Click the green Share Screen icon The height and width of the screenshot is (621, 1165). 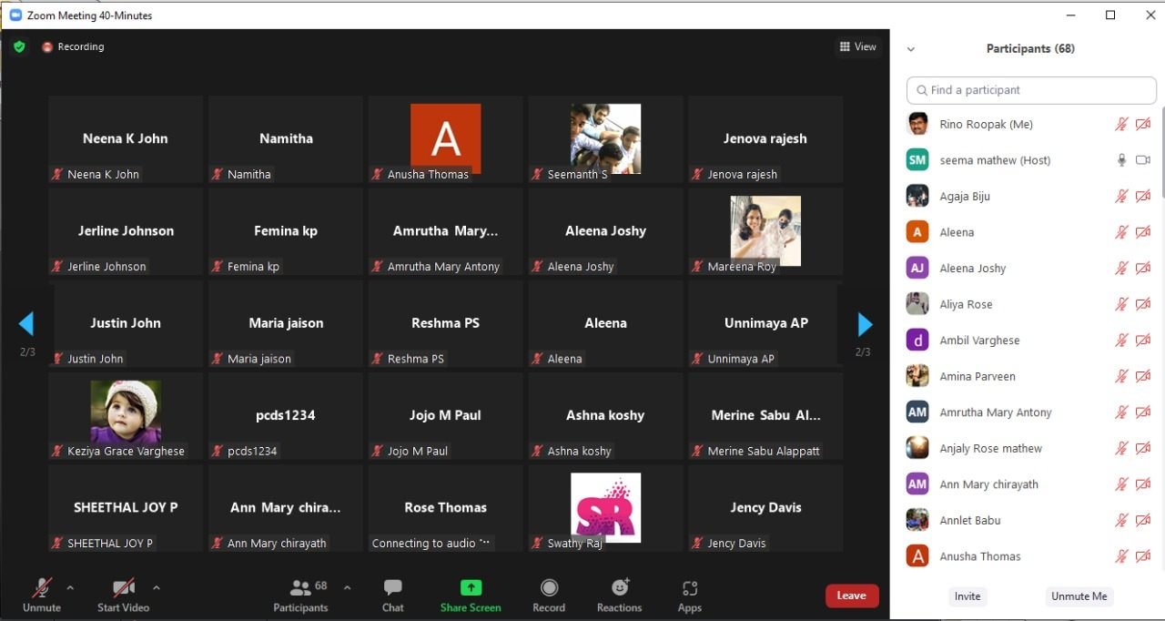(471, 588)
